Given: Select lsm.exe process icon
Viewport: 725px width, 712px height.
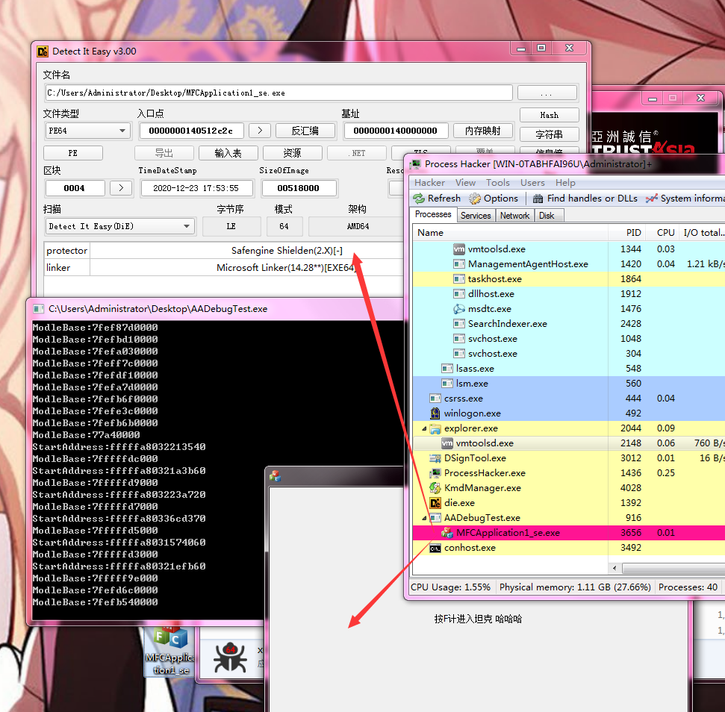Looking at the screenshot, I should coord(446,384).
